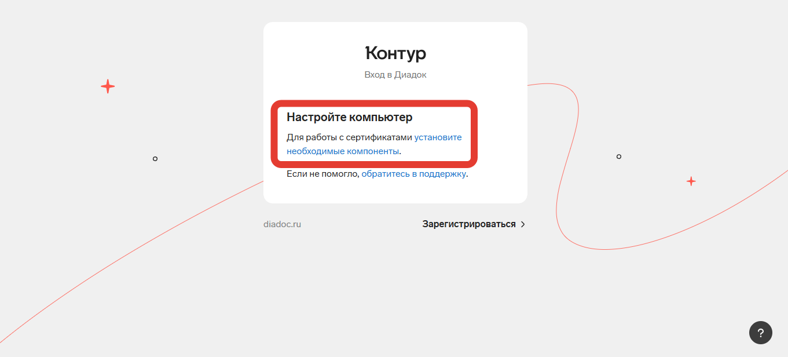
Task: Click the Вход в Диадок subtitle
Action: click(x=395, y=75)
